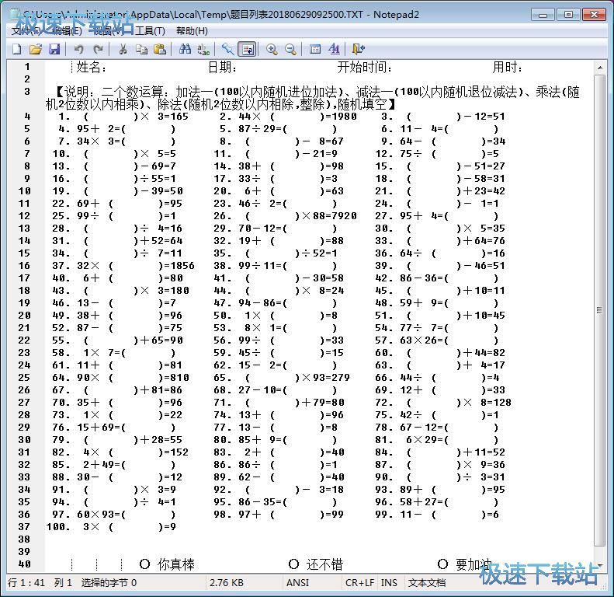614x597 pixels.
Task: Open the 编辑(E) menu
Action: [67, 31]
